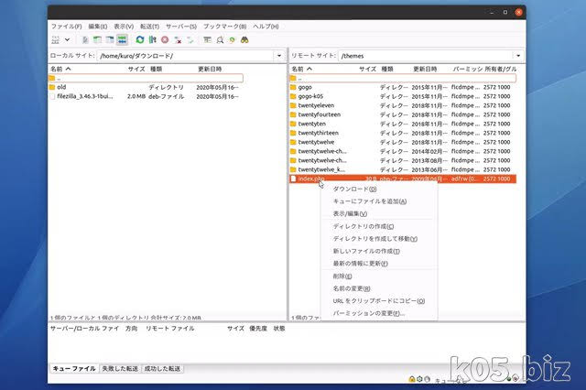Open the directory listing filters dialog
Image resolution: width=586 pixels, height=390 pixels.
tap(208, 39)
